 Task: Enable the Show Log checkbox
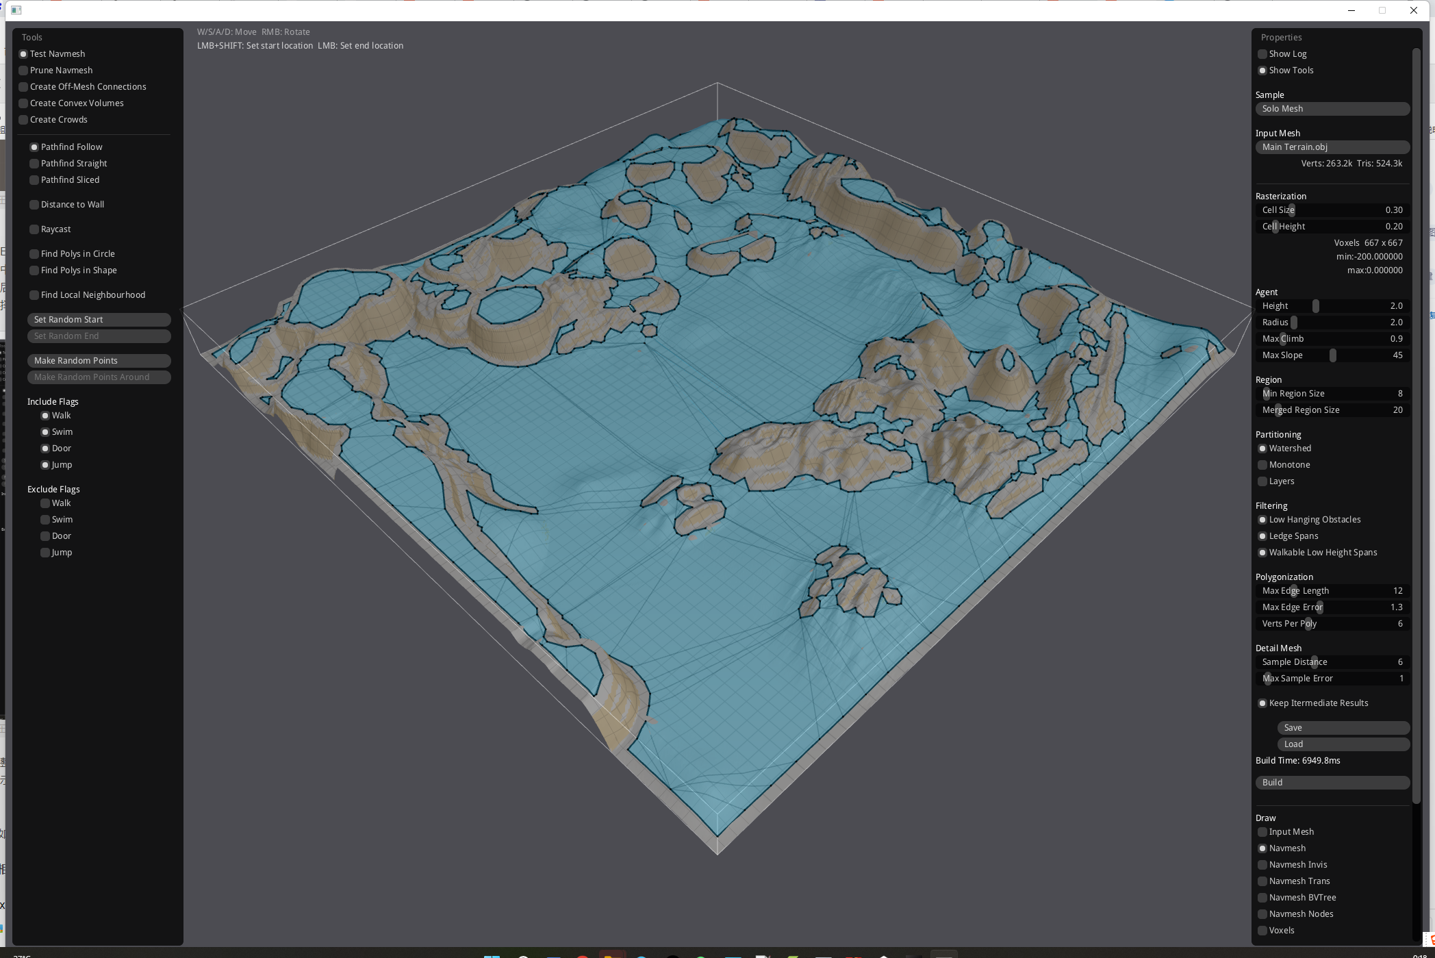click(1262, 54)
